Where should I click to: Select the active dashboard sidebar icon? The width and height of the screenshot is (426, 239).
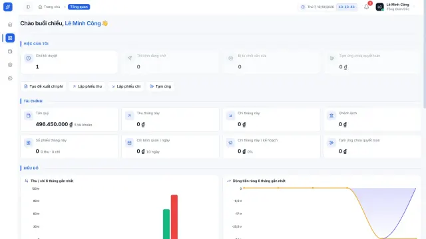coord(10,38)
